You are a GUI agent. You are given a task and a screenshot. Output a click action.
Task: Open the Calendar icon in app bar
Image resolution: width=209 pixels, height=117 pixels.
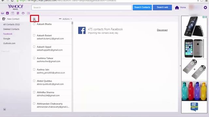click(x=13, y=13)
